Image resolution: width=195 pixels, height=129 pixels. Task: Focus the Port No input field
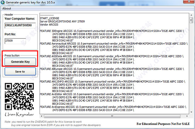click(x=15, y=41)
